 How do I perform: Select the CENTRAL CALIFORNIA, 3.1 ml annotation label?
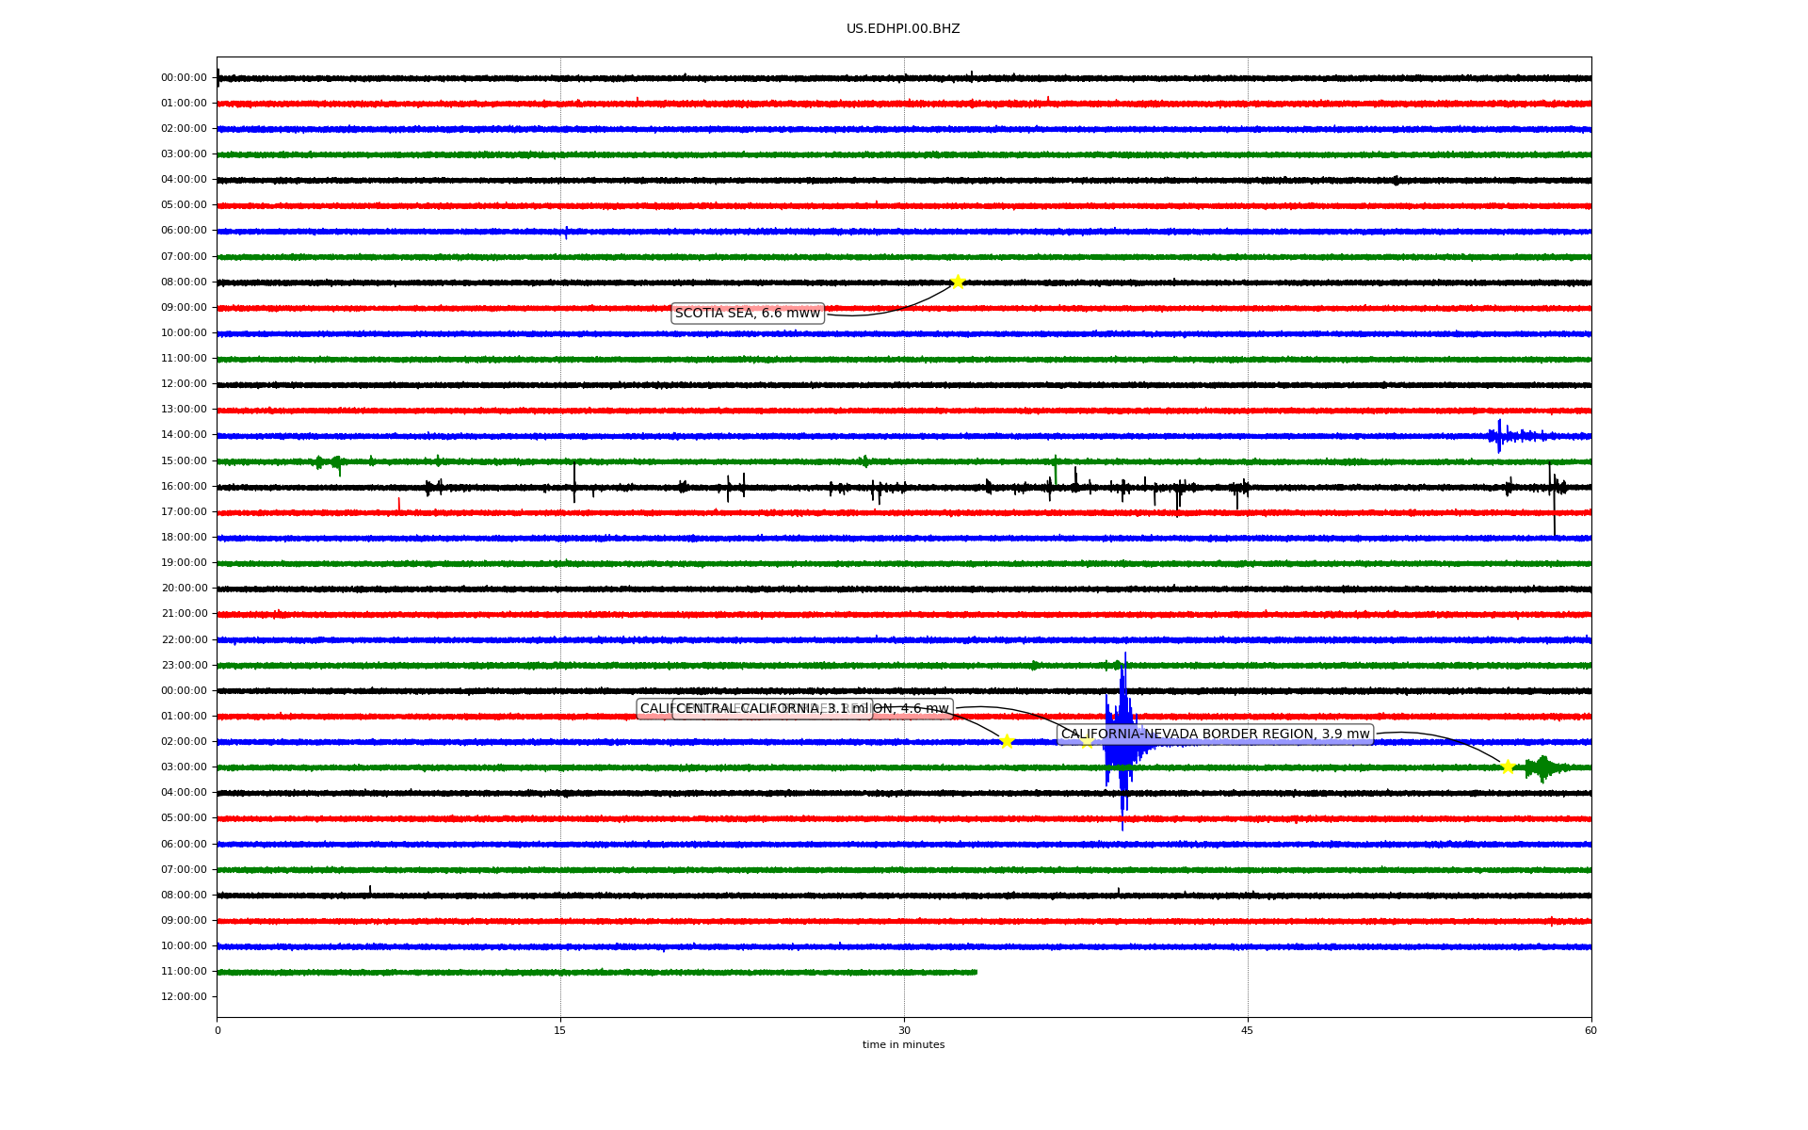coord(772,709)
